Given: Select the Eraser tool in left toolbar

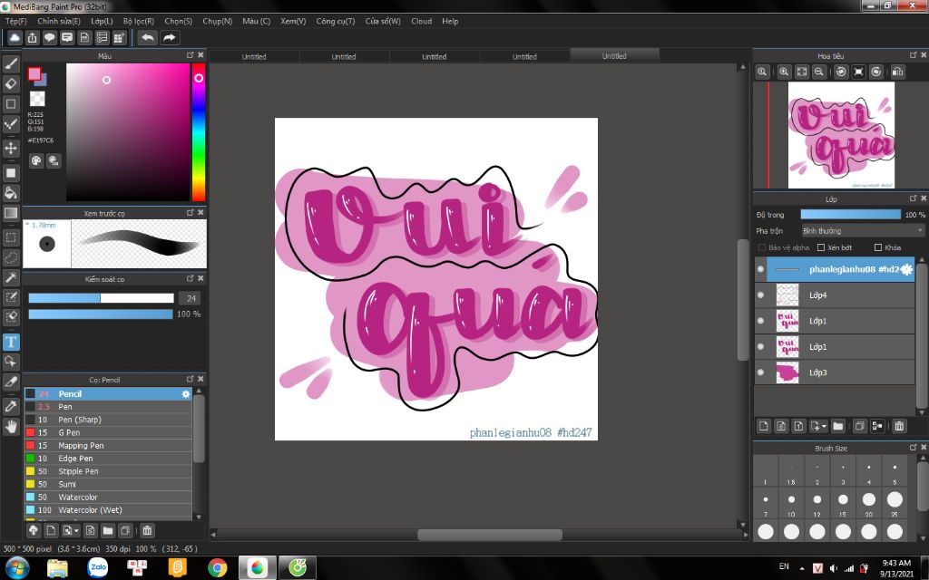Looking at the screenshot, I should click(x=11, y=83).
